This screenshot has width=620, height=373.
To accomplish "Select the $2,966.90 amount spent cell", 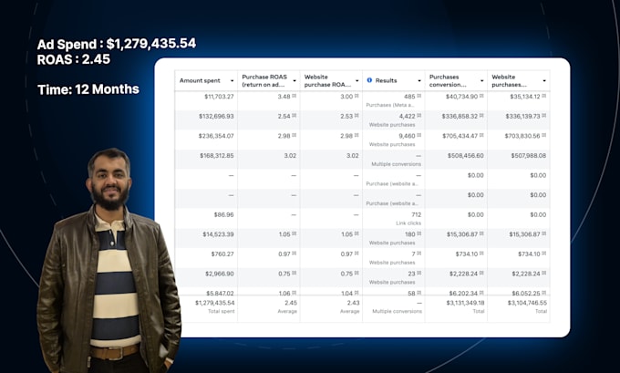I will tap(220, 274).
